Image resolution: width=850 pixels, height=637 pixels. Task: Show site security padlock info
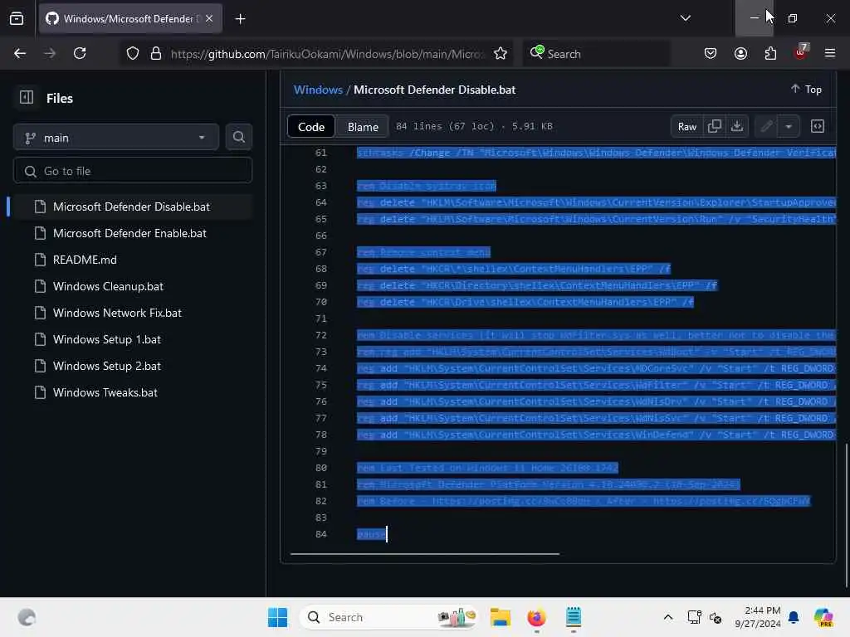point(156,54)
